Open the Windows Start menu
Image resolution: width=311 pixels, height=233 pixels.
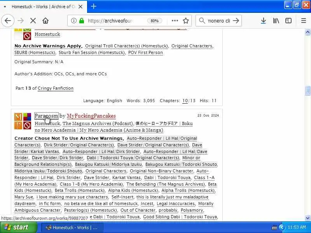pyautogui.click(x=18, y=227)
